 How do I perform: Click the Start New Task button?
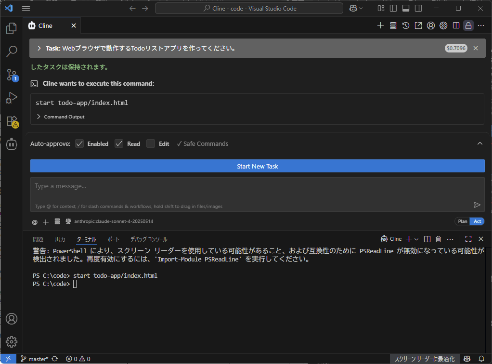point(257,166)
